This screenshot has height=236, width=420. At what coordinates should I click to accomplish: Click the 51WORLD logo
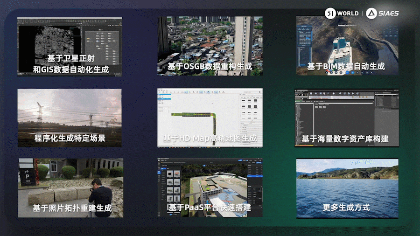pyautogui.click(x=342, y=13)
